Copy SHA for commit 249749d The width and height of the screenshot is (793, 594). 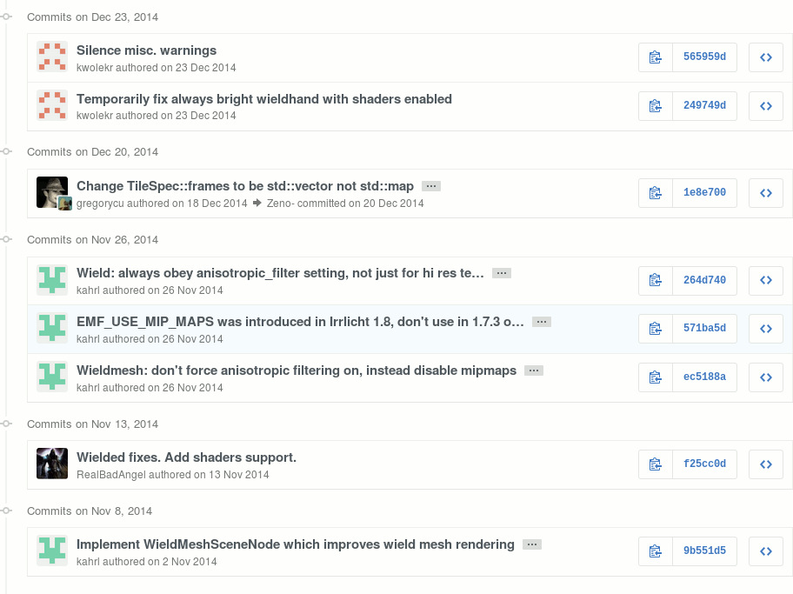point(656,106)
